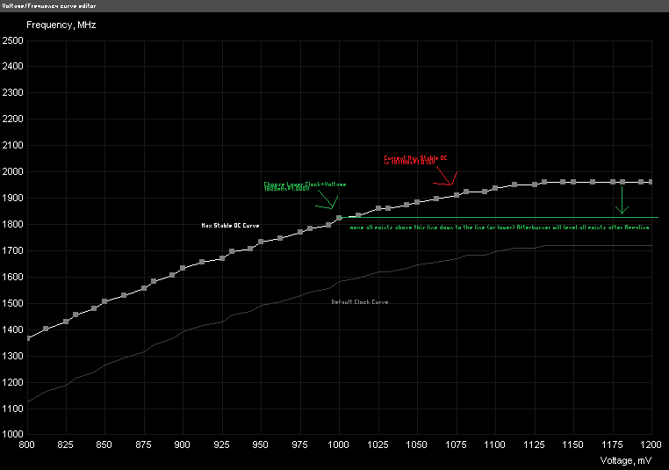
Task: Select the curve point at 950 mV
Action: [261, 242]
